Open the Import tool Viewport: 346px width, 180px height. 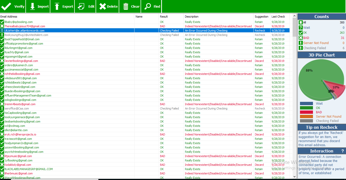[x=38, y=6]
